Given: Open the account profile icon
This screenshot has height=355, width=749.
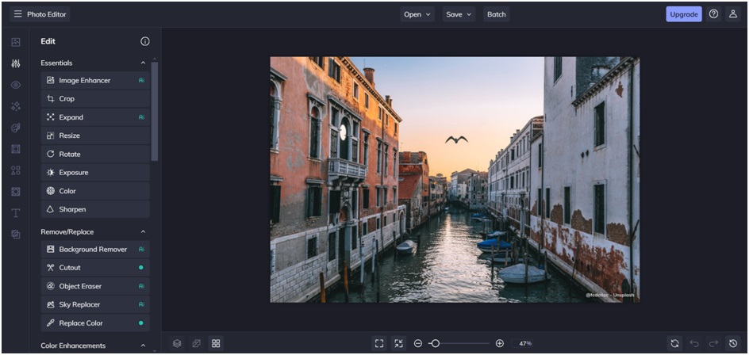Looking at the screenshot, I should tap(733, 14).
